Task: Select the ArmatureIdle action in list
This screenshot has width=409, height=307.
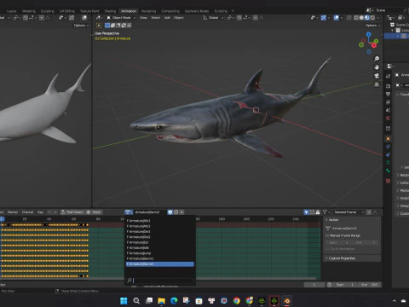Action: [160, 247]
